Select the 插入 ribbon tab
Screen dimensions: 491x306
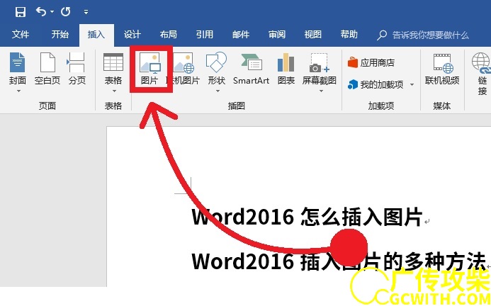(96, 35)
